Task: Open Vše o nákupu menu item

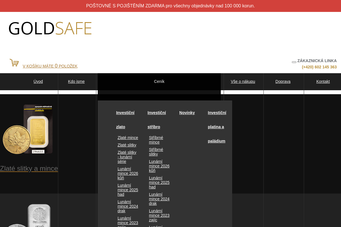Action: click(x=243, y=81)
